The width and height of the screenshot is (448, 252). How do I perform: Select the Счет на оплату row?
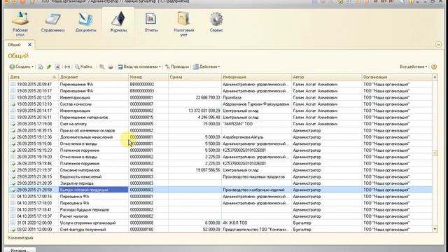tap(220, 124)
